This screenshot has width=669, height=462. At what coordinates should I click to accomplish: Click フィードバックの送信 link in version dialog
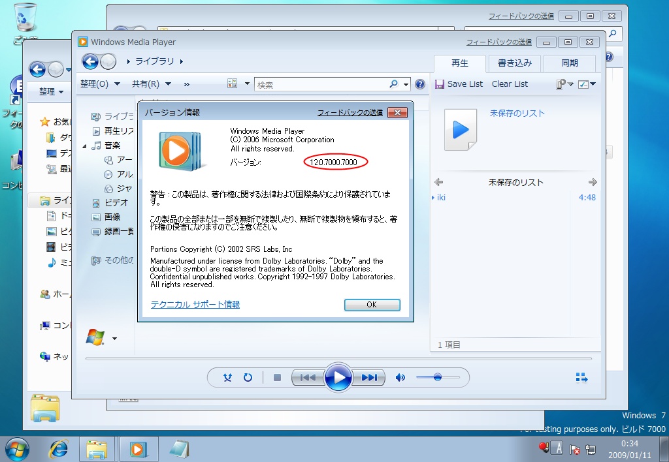[350, 112]
